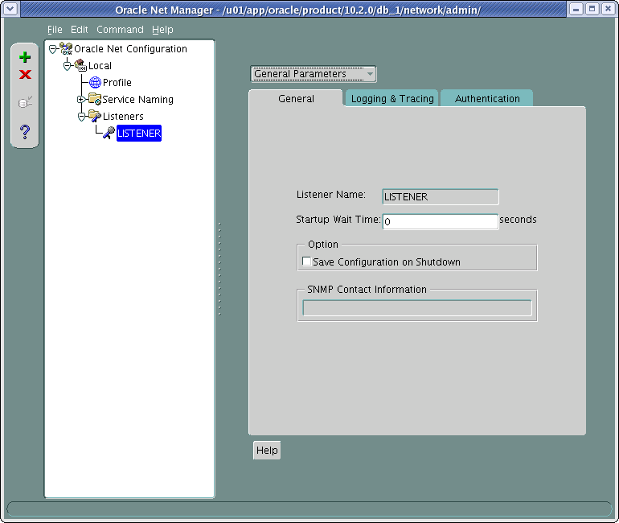Click the Profile globe icon

point(95,82)
